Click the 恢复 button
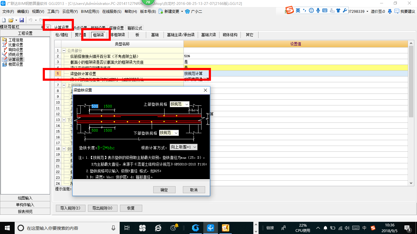The width and height of the screenshot is (417, 234). point(131,208)
